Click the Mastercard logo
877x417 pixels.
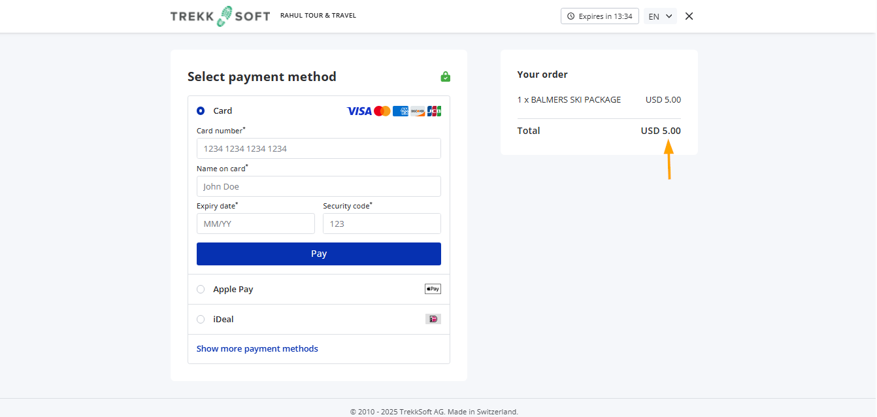tap(382, 111)
